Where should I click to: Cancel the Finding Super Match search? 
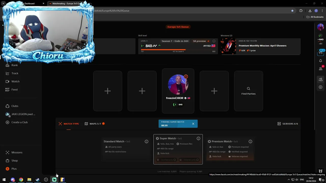coord(193,124)
